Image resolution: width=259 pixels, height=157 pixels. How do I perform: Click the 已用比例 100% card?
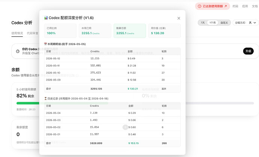[x=60, y=31]
